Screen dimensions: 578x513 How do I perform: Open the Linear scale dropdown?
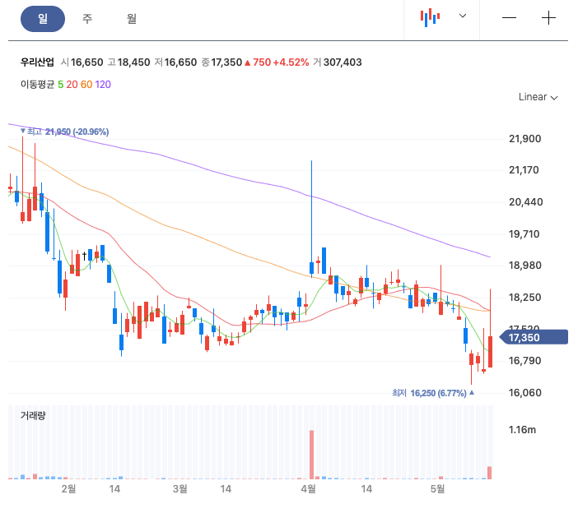tap(538, 97)
